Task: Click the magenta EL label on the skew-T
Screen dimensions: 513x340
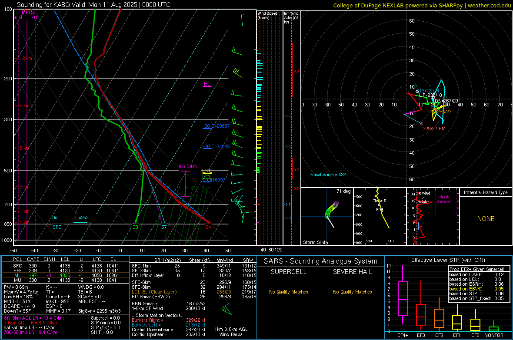Action: point(207,84)
